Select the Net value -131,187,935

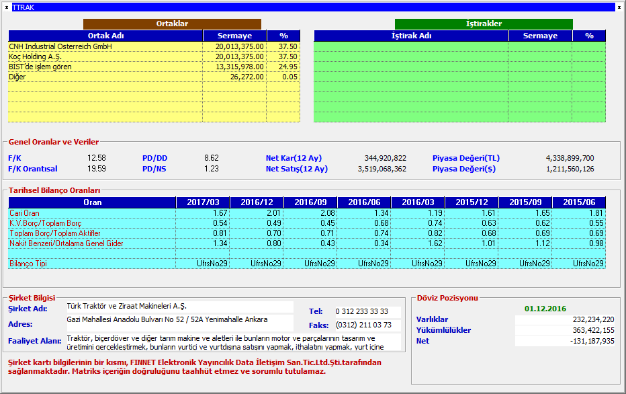click(592, 341)
